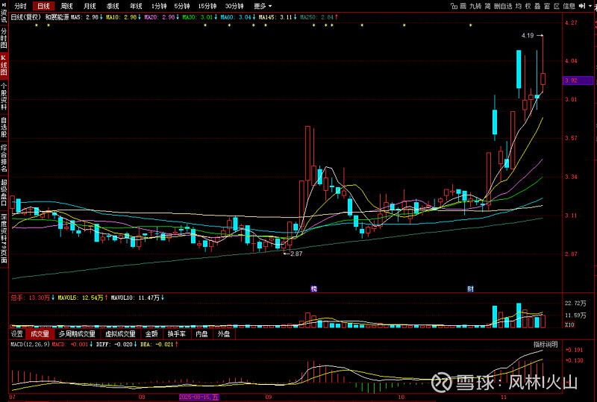Enable the 九转 indicator
Image resolution: width=597 pixels, height=402 pixels.
475,6
